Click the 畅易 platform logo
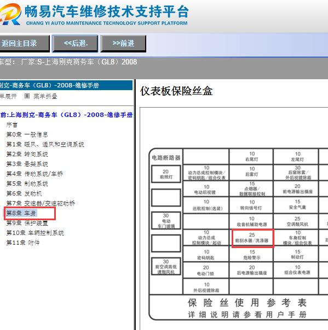This screenshot has height=330, width=328. coord(10,15)
